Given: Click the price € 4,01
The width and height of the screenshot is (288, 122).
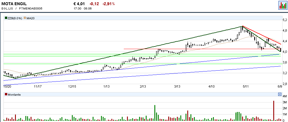Looking at the screenshot, I should (78, 4).
